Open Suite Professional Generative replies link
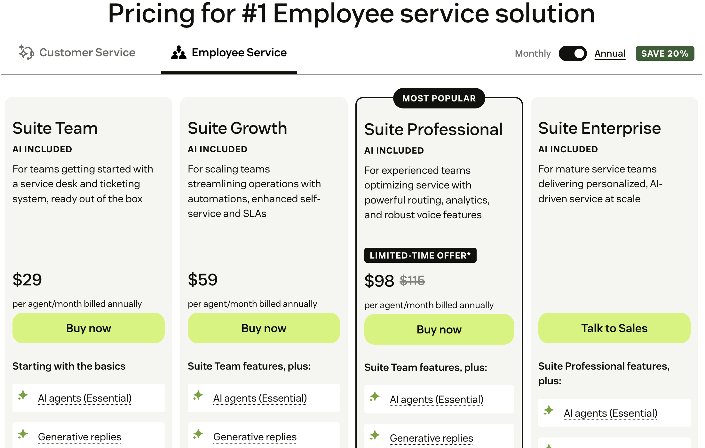705x448 pixels. coord(431,438)
